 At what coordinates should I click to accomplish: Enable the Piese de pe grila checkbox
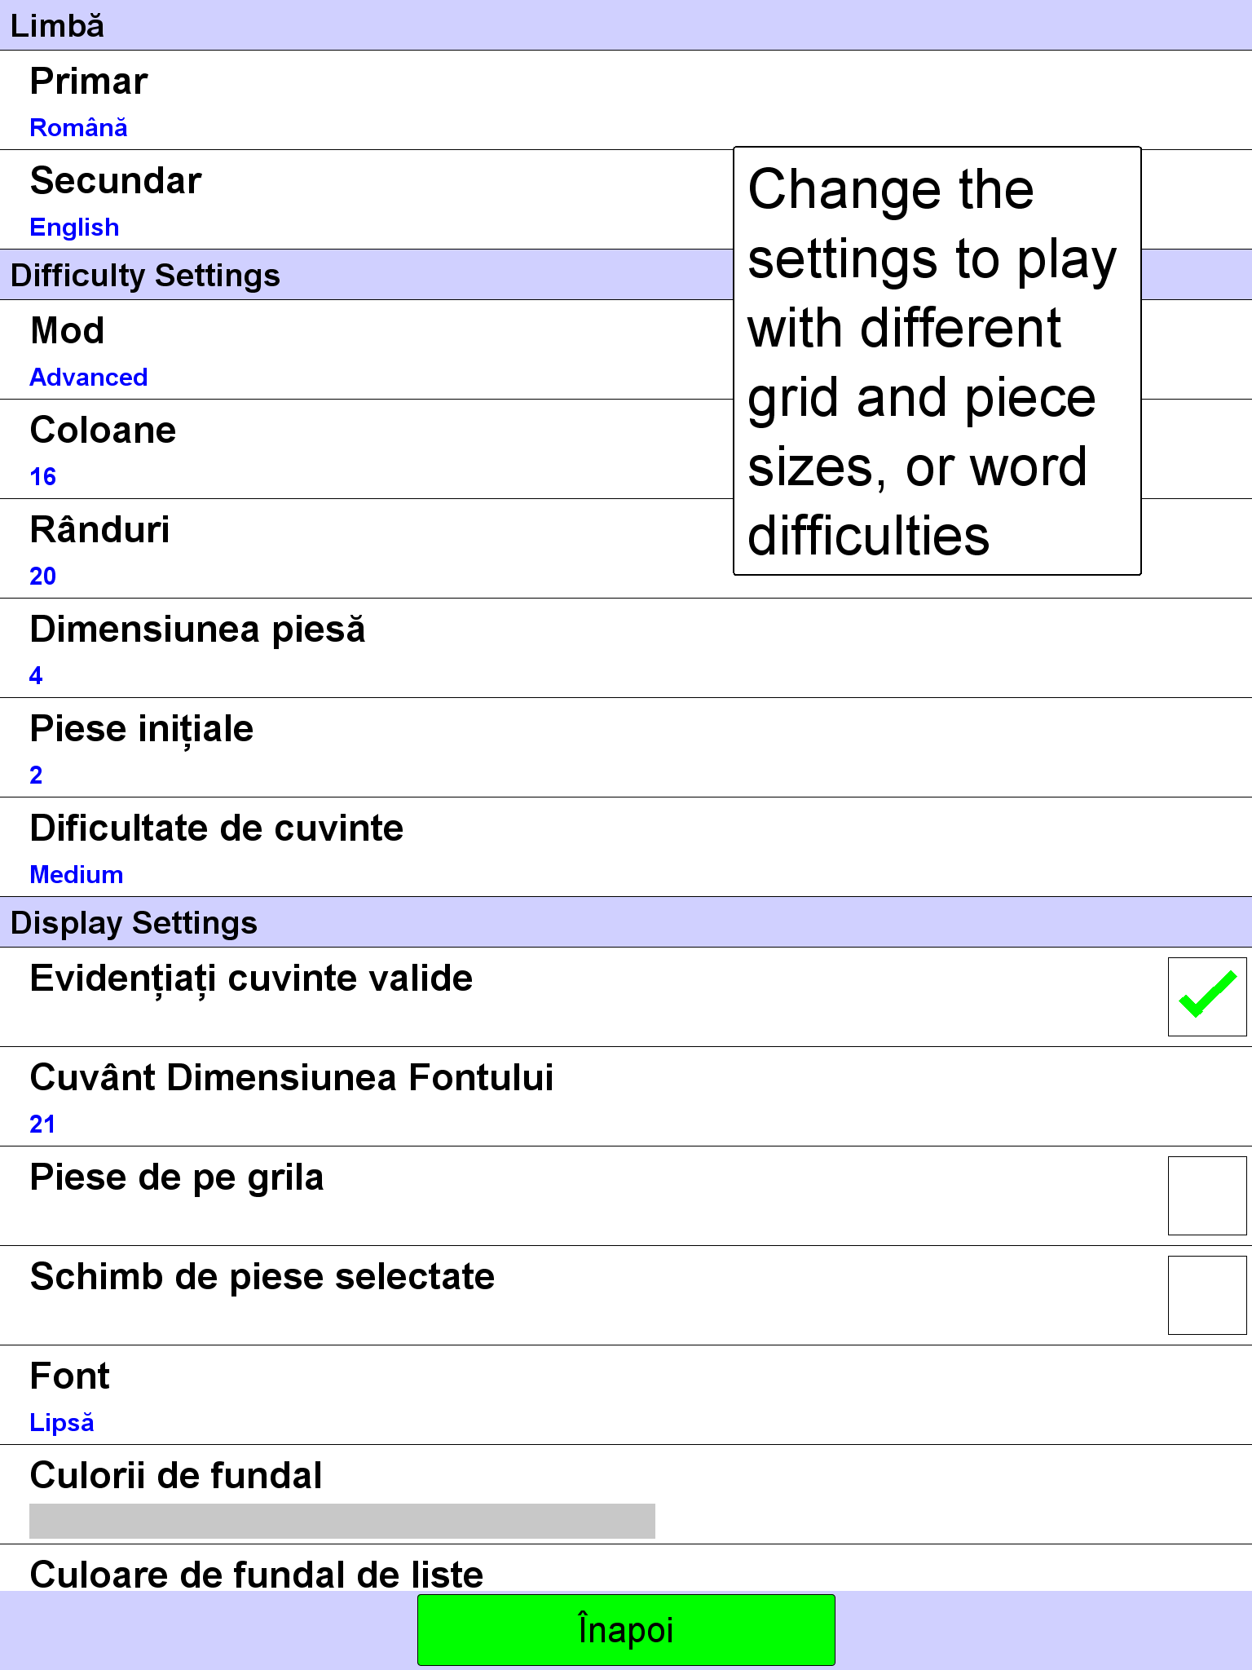pyautogui.click(x=1207, y=1195)
